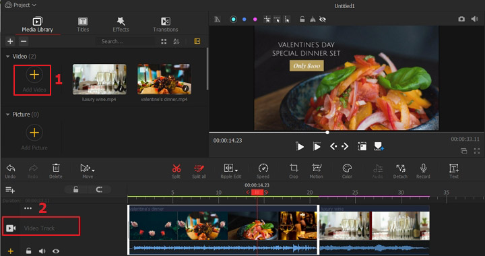Image resolution: width=485 pixels, height=256 pixels.
Task: Click the media library vertical scrollbar
Action: [x=207, y=69]
